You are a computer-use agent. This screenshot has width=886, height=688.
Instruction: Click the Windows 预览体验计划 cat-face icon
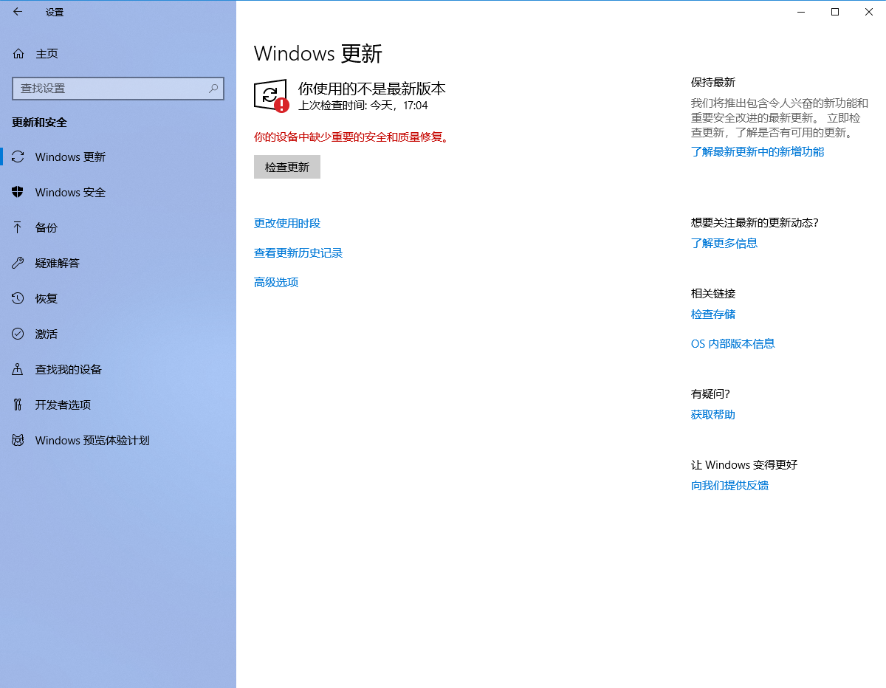pos(18,440)
